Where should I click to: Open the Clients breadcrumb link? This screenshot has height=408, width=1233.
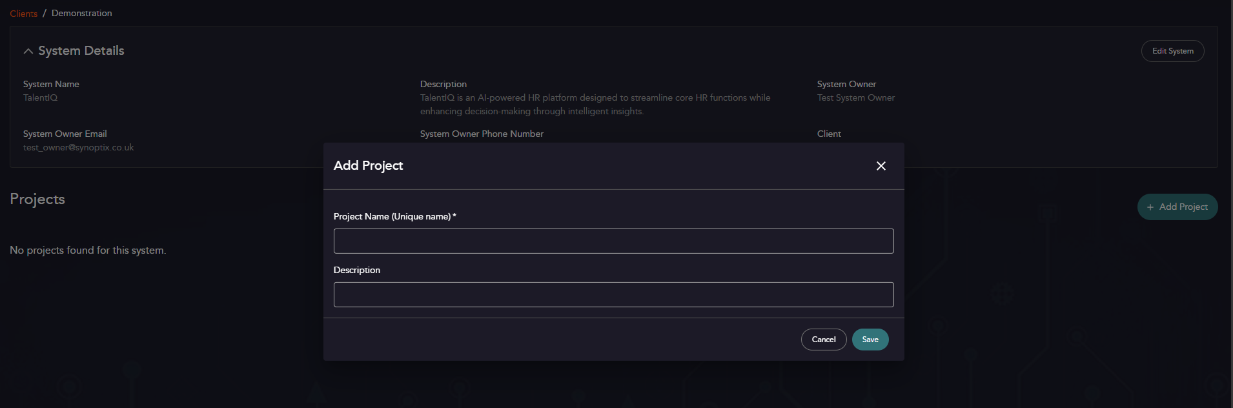click(x=24, y=14)
